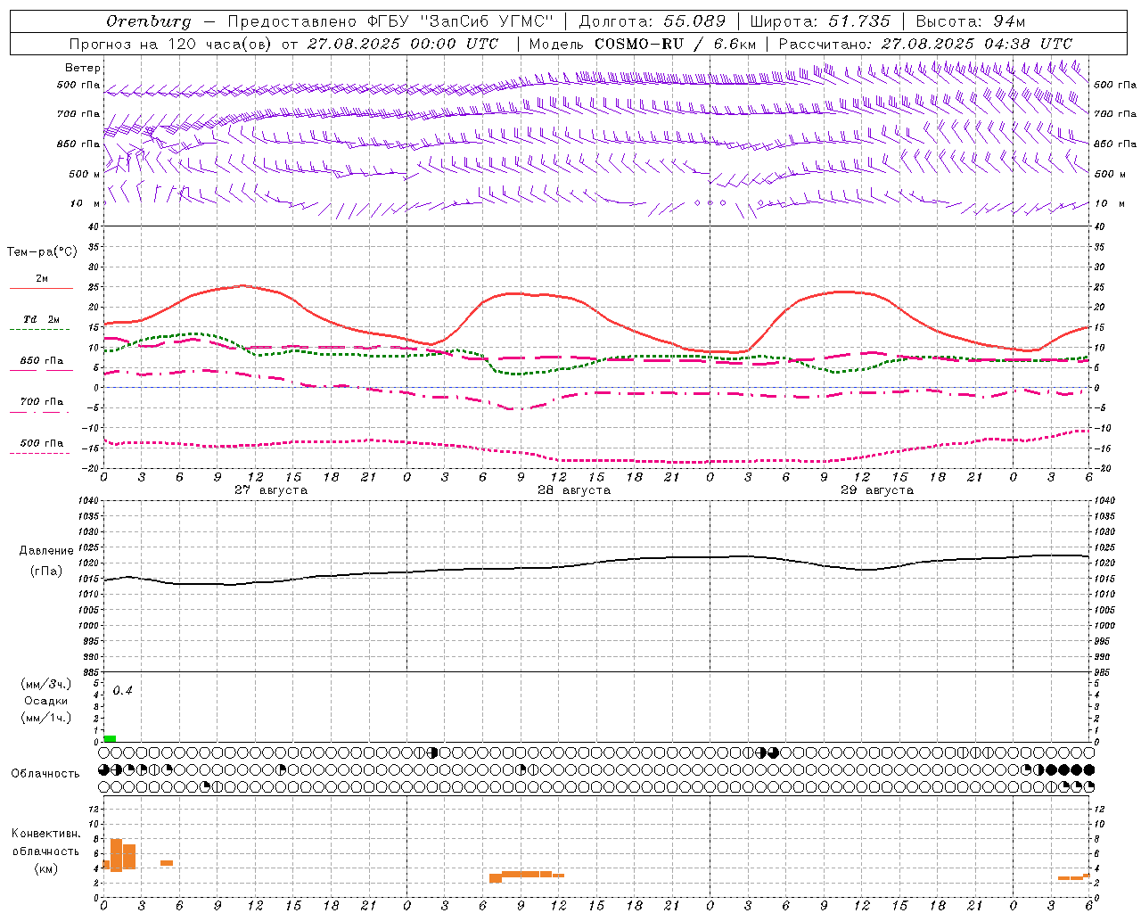Click the Td 2м dew point legend entry

click(42, 319)
